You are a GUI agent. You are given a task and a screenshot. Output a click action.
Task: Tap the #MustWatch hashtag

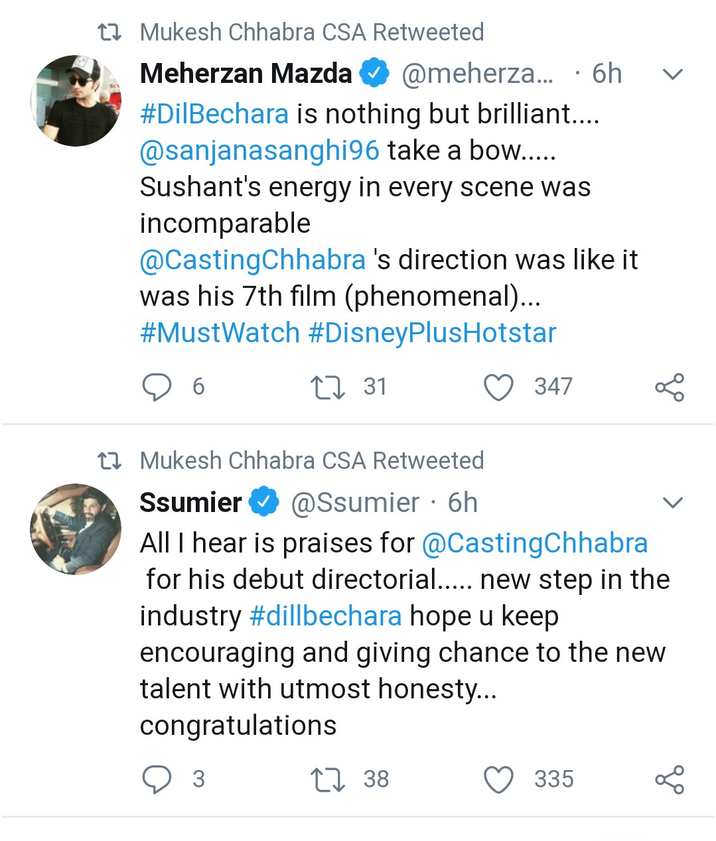pos(220,332)
